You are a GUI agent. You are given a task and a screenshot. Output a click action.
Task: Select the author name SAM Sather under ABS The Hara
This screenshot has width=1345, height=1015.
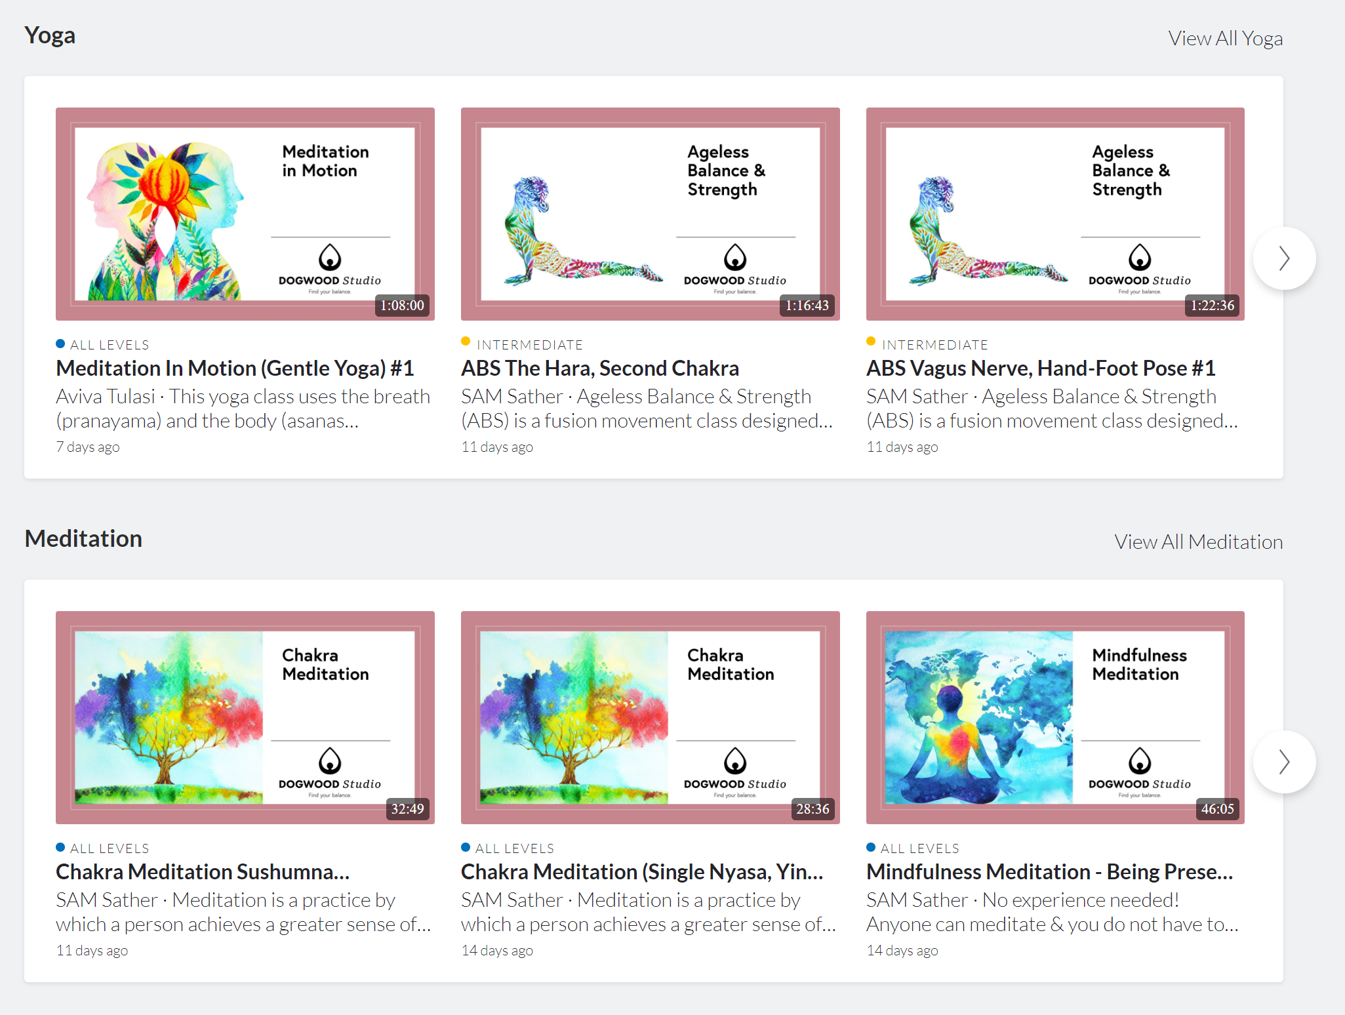click(512, 395)
